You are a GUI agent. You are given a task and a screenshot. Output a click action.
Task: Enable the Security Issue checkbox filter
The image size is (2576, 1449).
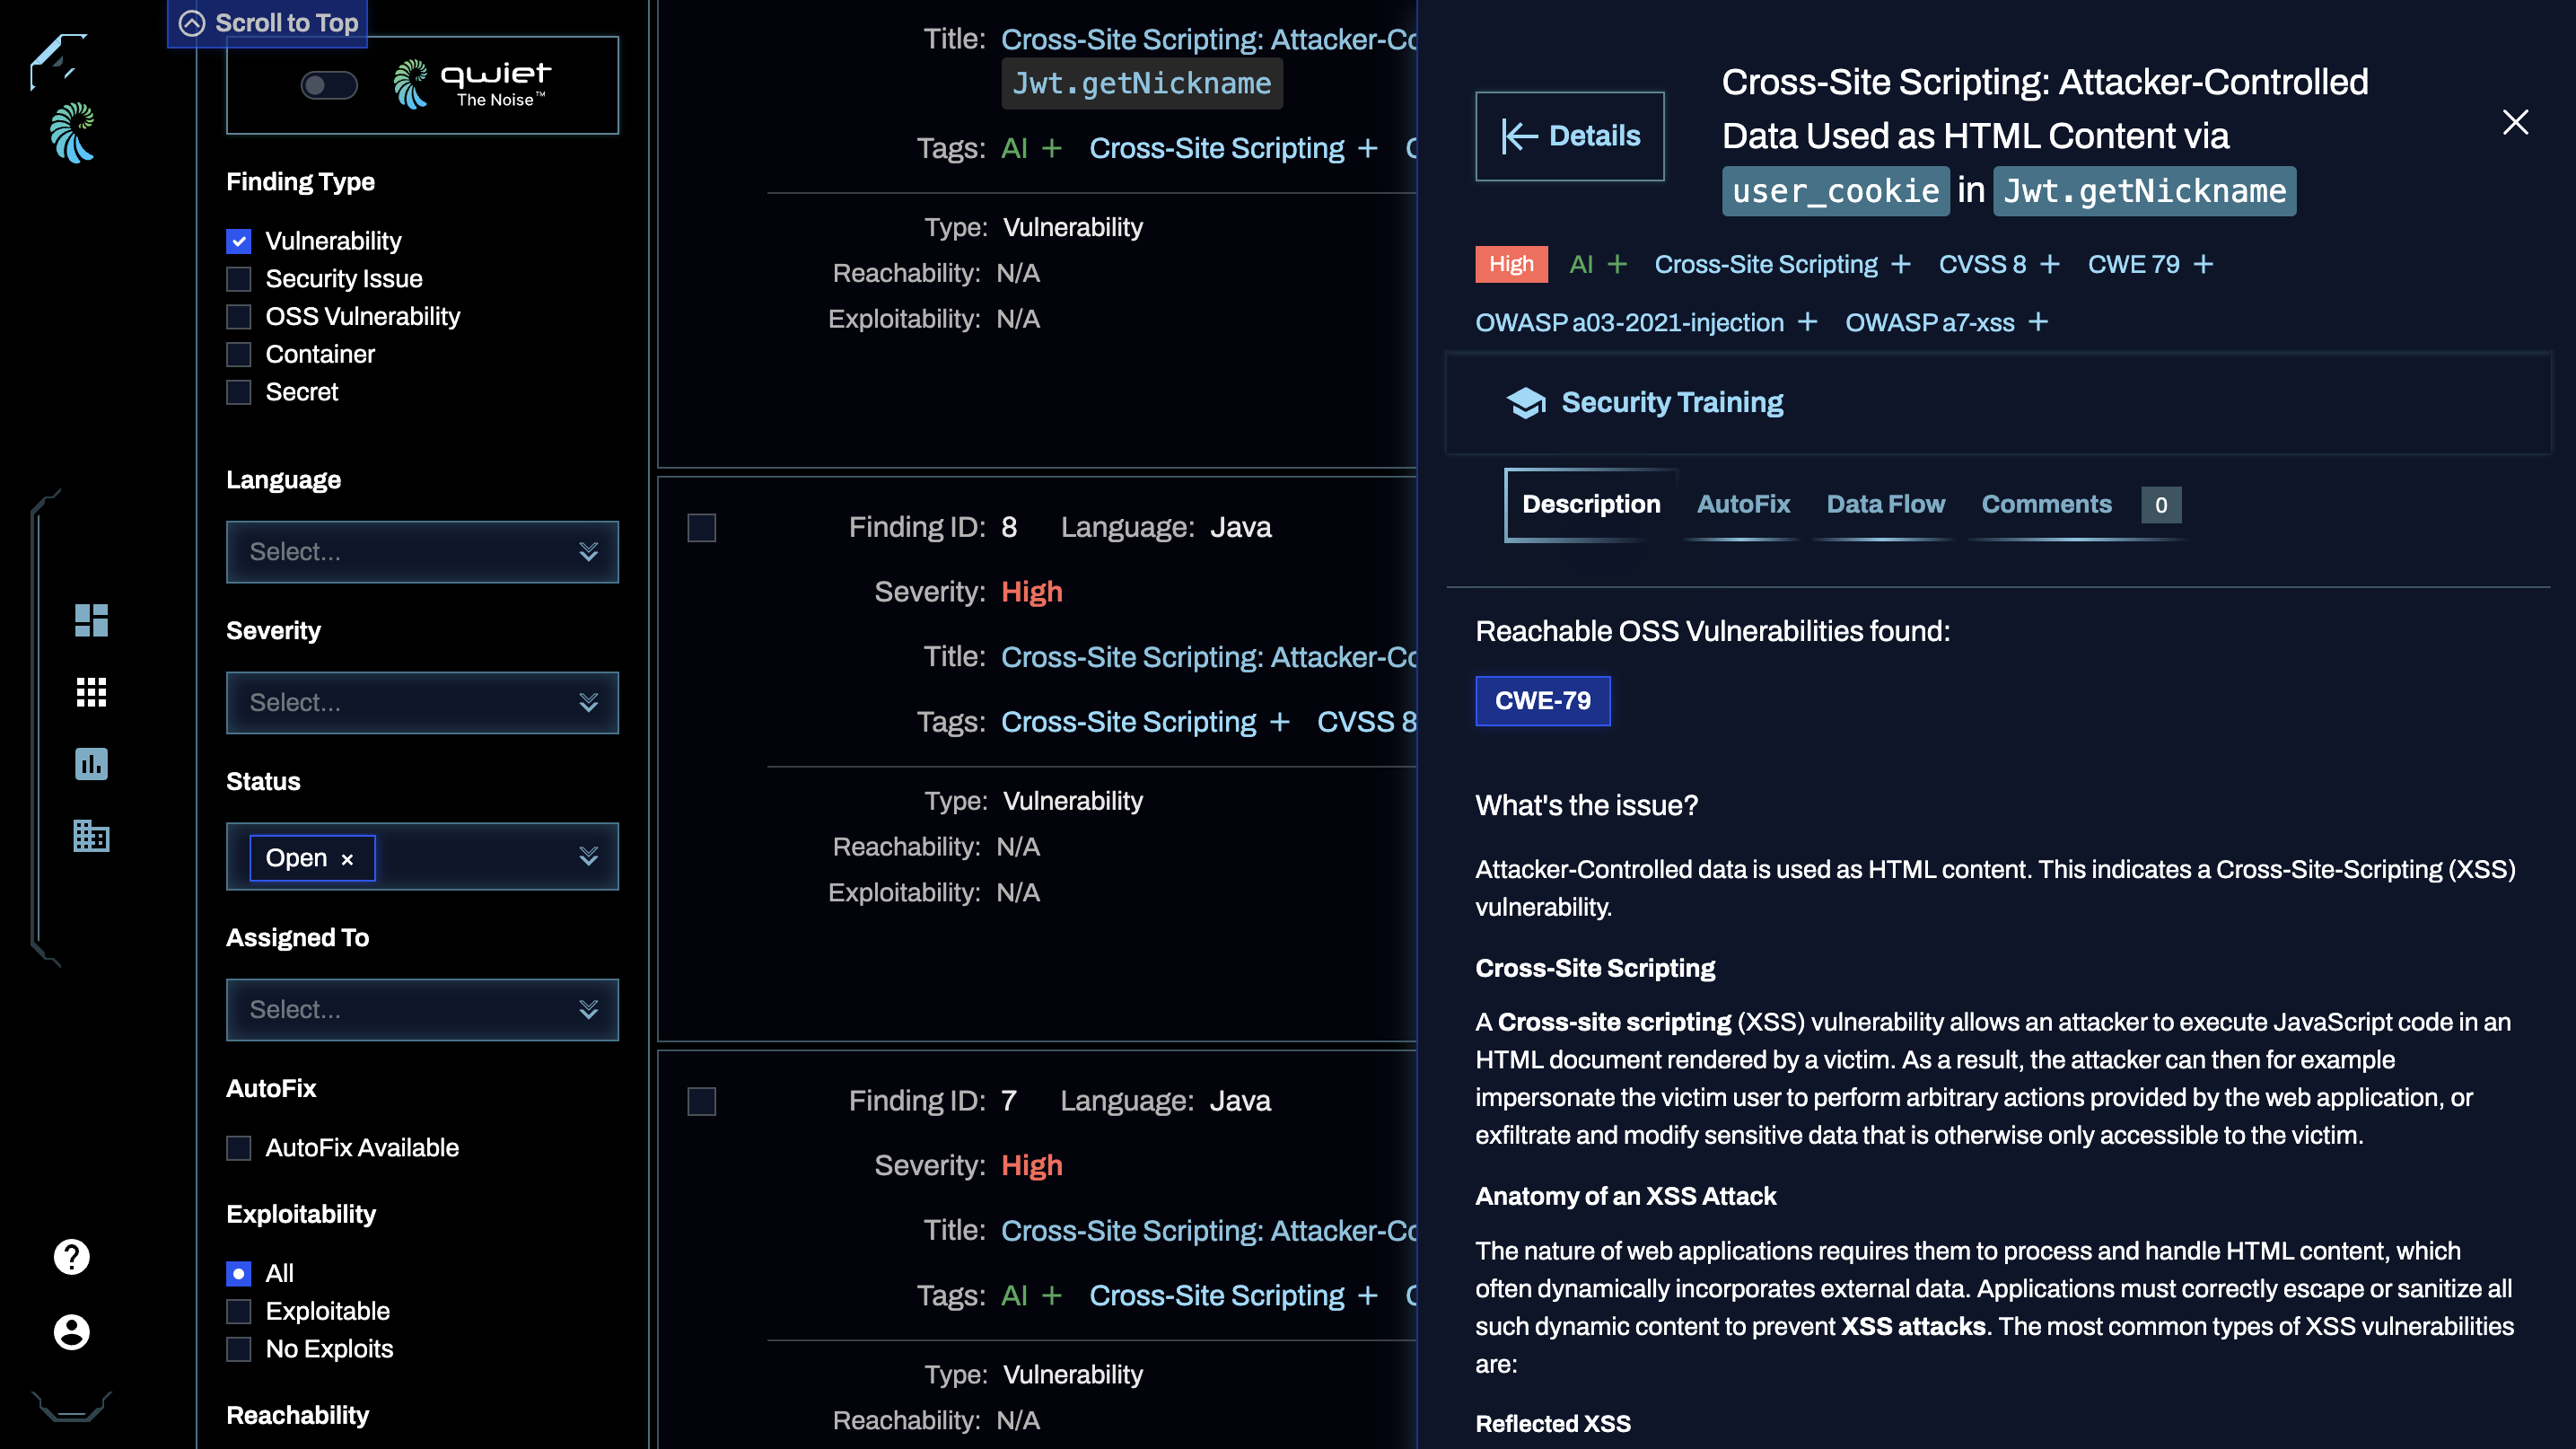pos(237,277)
